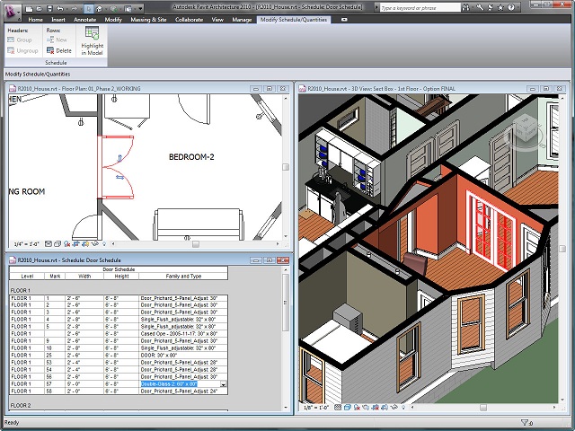This screenshot has width=575, height=431.
Task: Open the Modify ribbon tab
Action: pos(113,20)
